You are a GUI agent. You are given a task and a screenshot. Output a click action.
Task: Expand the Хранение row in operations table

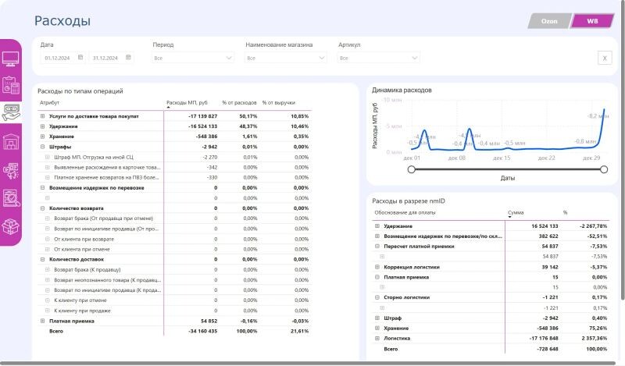point(42,137)
